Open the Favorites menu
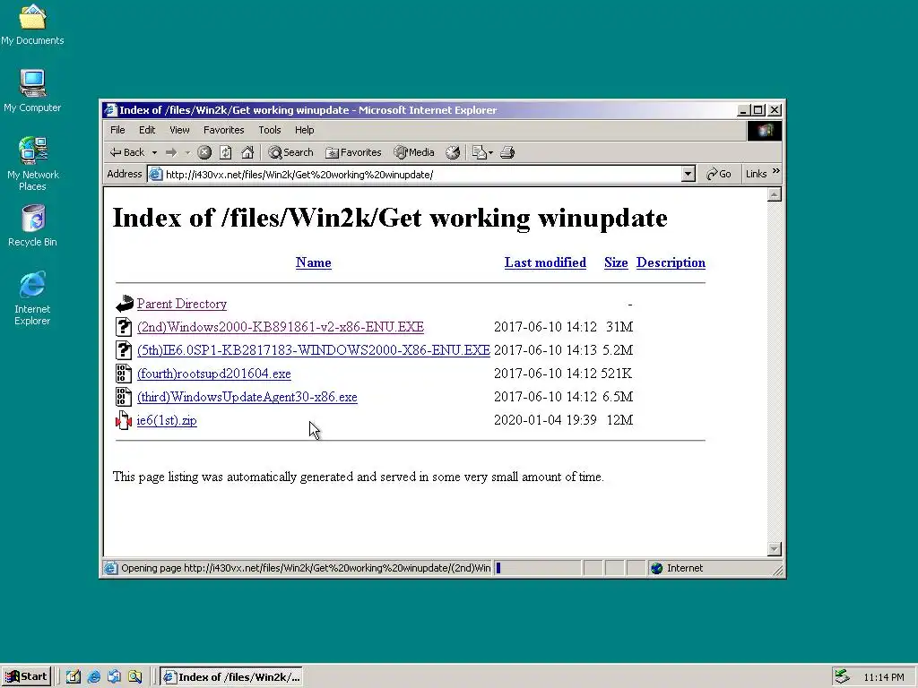The height and width of the screenshot is (688, 918). pos(223,130)
